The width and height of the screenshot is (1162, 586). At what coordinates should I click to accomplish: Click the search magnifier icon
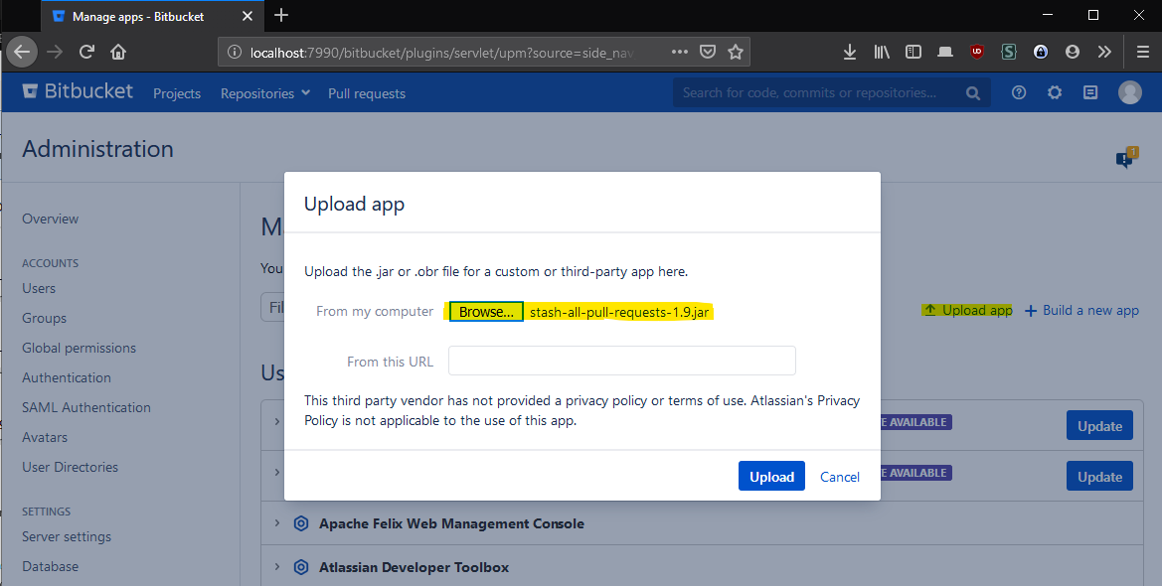pyautogui.click(x=973, y=92)
